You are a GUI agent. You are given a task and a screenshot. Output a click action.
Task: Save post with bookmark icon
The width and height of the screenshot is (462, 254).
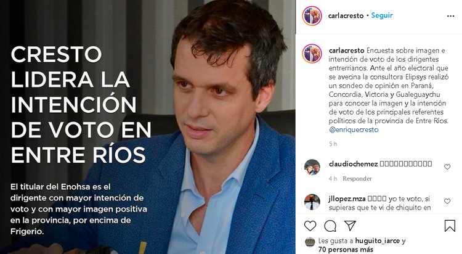(x=450, y=226)
